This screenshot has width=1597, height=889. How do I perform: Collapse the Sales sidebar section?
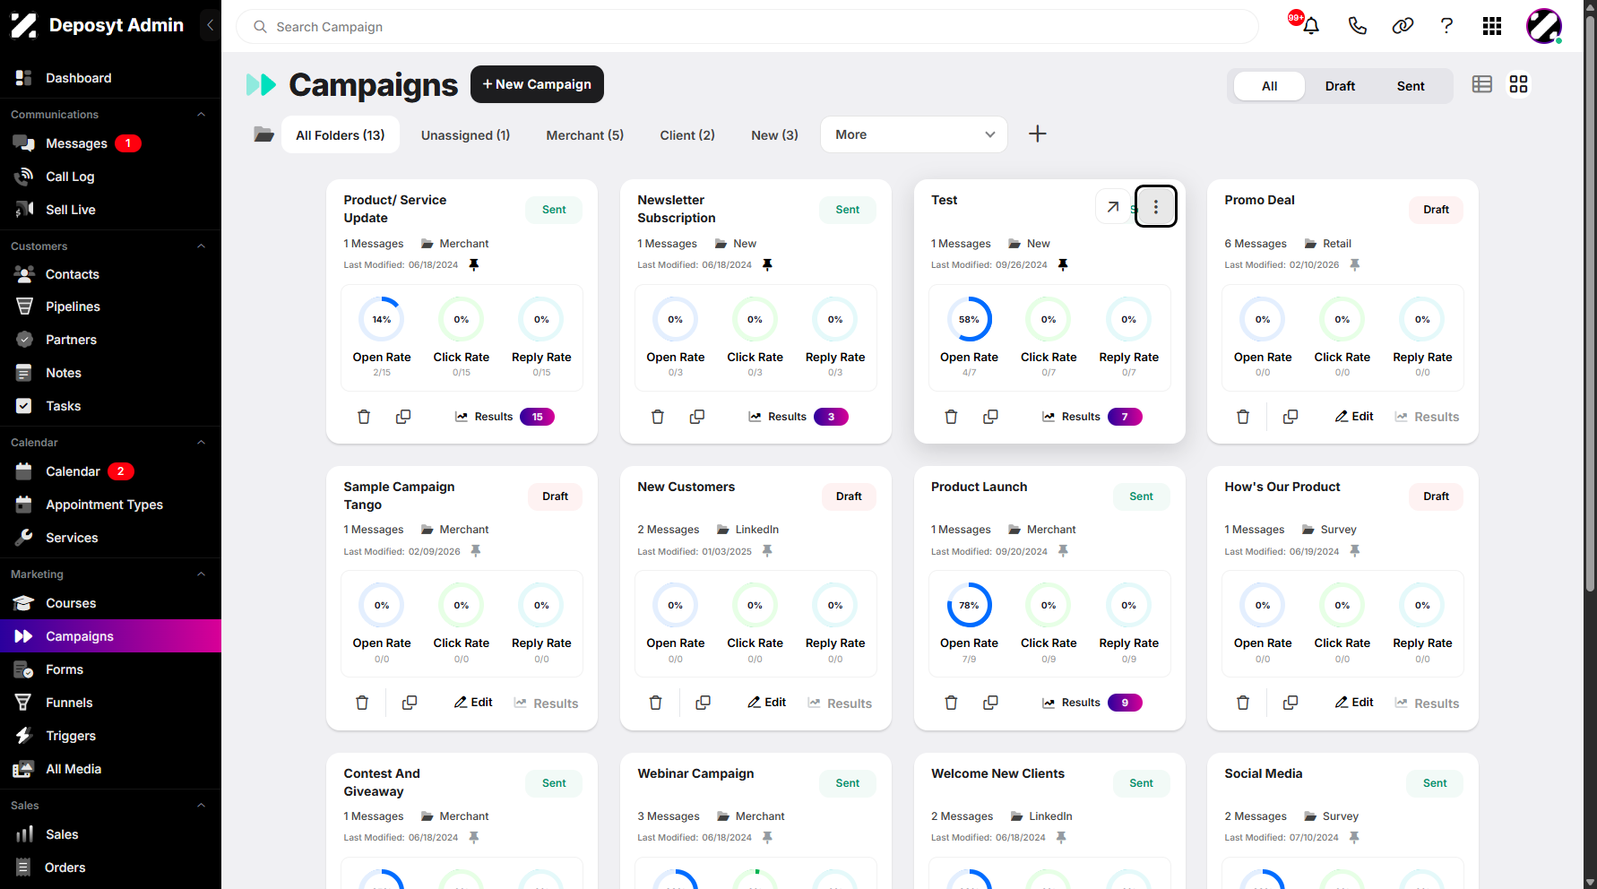coord(202,806)
